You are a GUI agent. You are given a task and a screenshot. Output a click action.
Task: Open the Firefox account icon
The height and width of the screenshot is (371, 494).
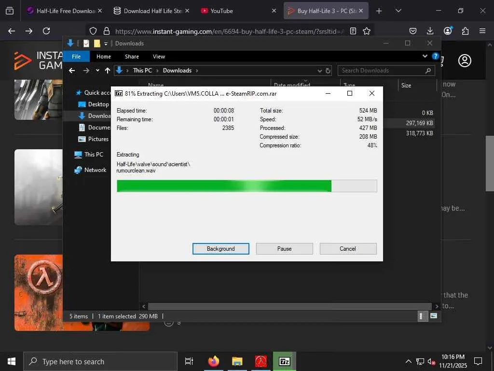(x=448, y=30)
